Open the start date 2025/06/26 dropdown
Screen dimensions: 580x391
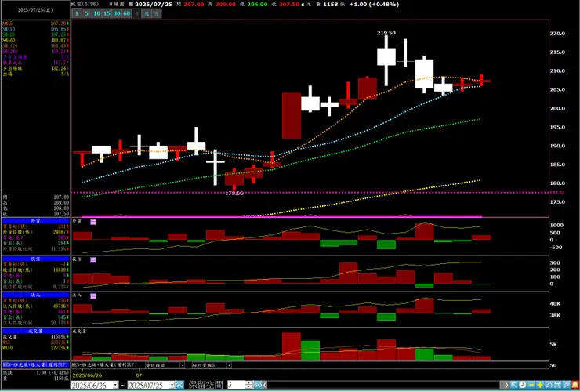[x=115, y=385]
